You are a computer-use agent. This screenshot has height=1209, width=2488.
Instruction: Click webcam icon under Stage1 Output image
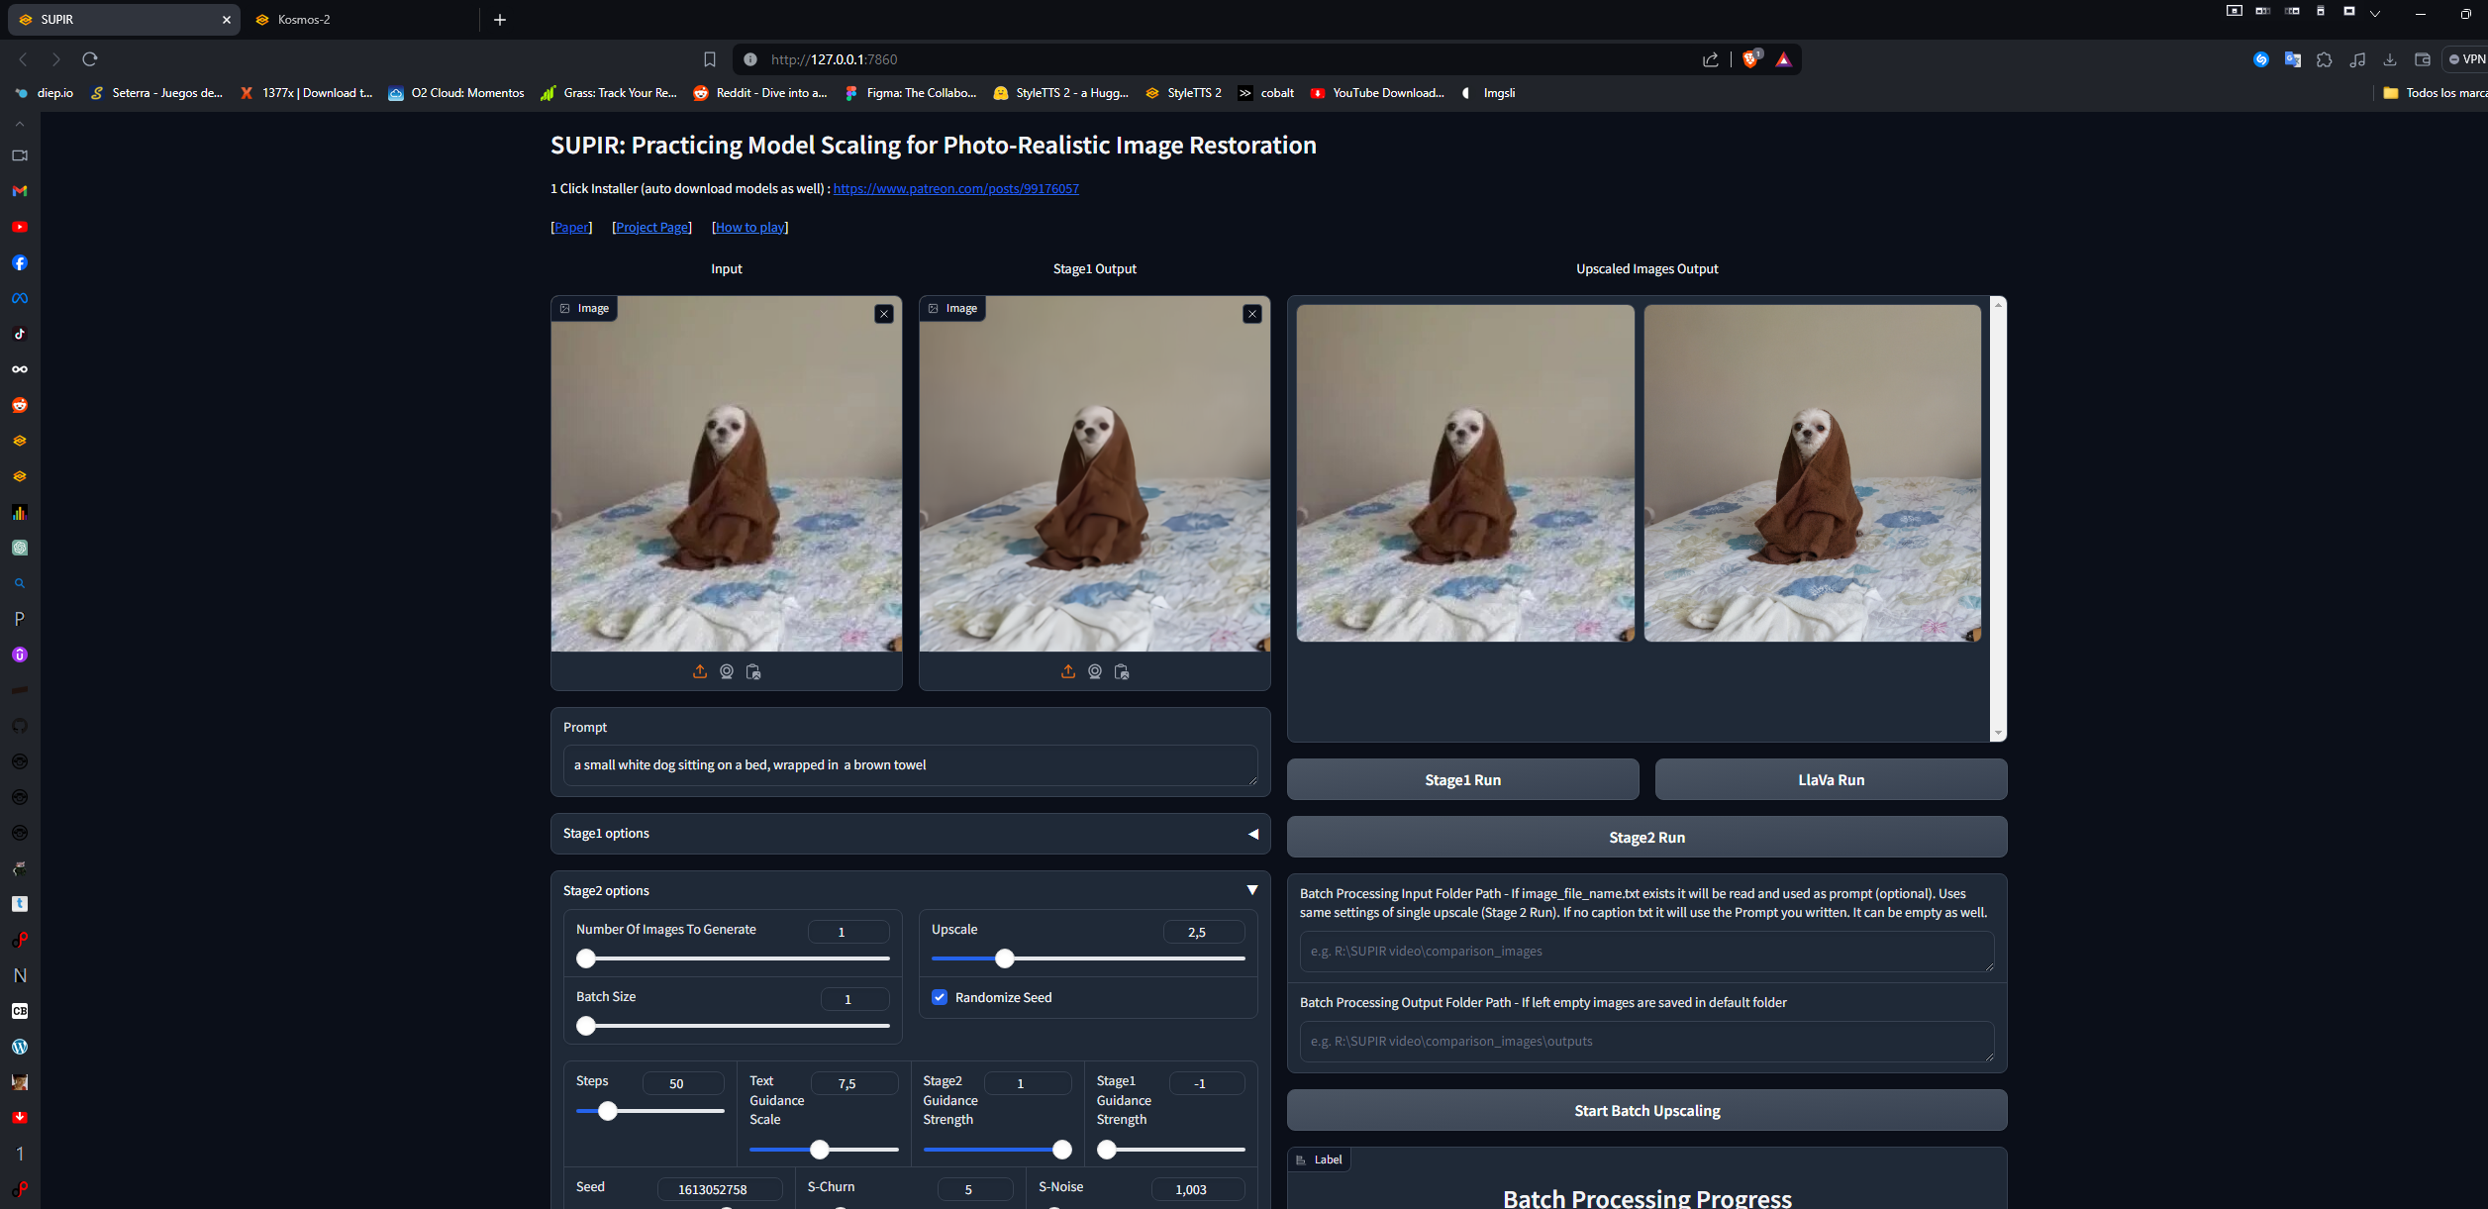pyautogui.click(x=1095, y=671)
